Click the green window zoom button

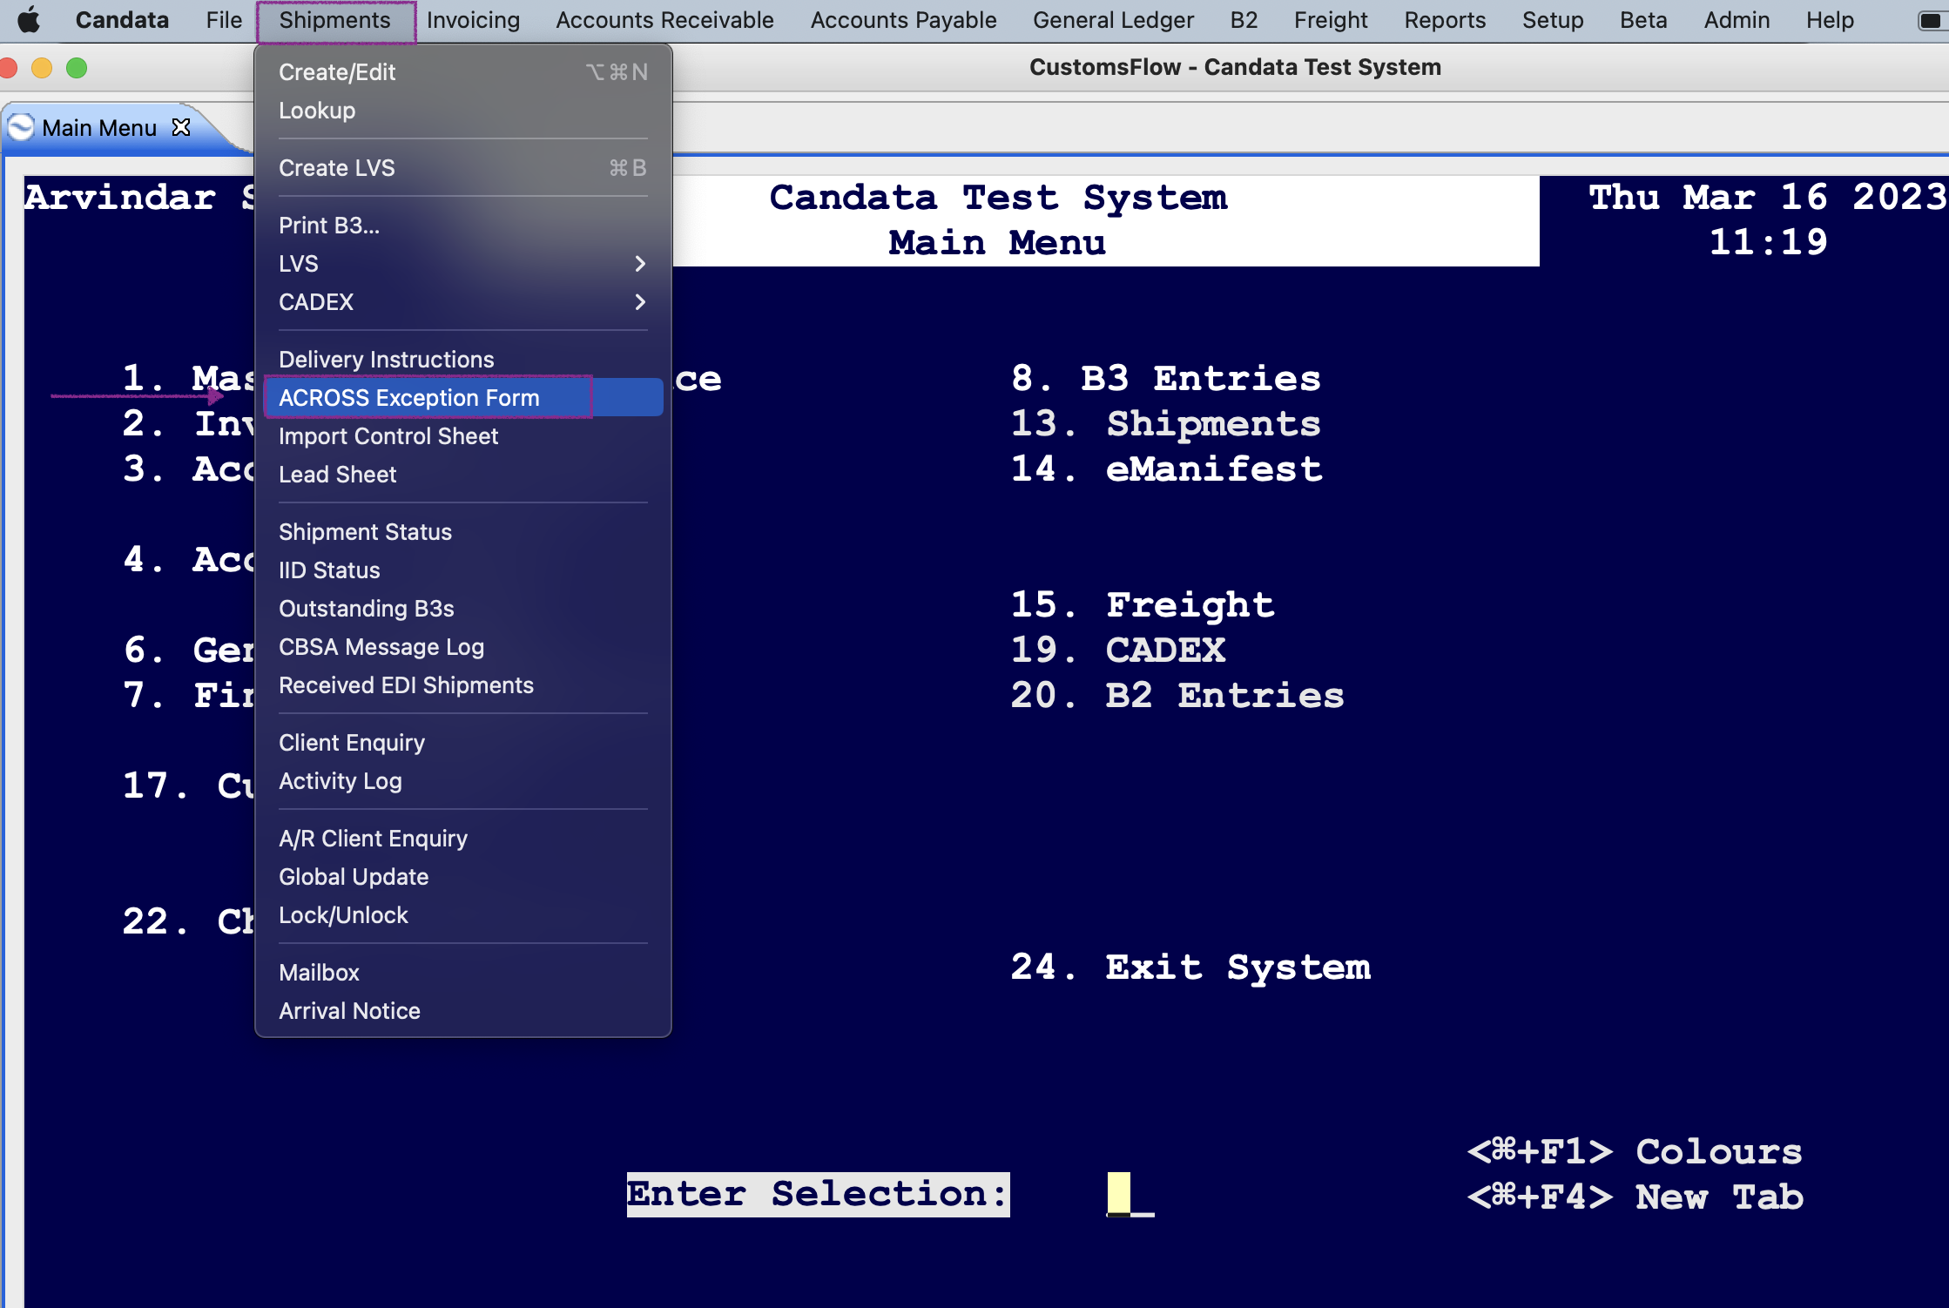coord(77,68)
